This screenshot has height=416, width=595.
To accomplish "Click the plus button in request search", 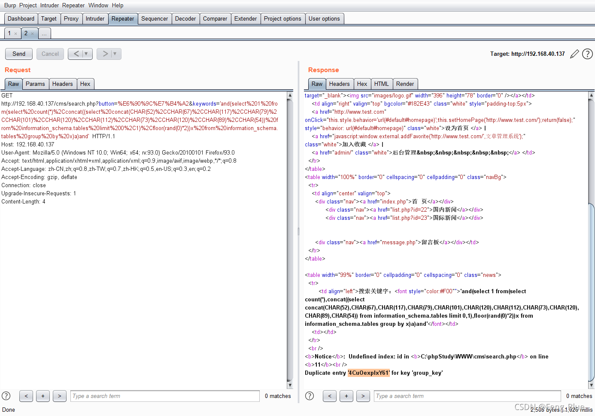I will (x=43, y=396).
